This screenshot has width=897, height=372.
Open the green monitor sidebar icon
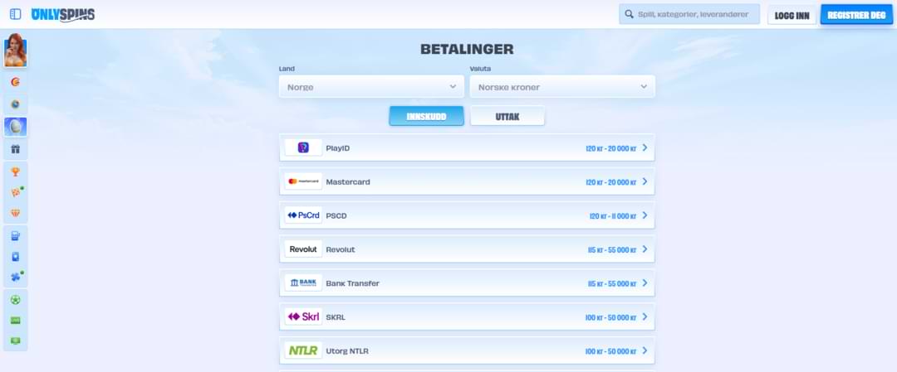(16, 341)
